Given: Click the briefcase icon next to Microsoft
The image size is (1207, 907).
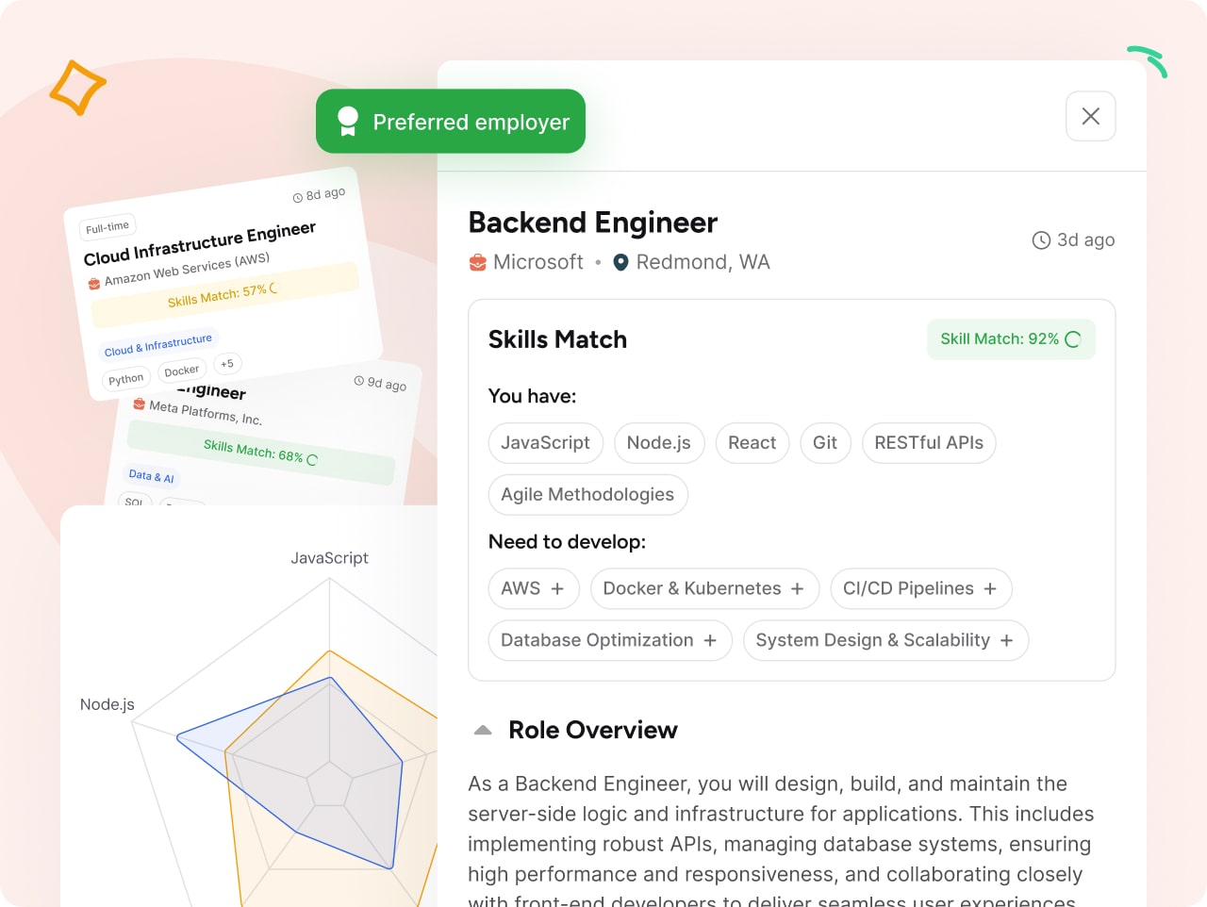Looking at the screenshot, I should 477,262.
